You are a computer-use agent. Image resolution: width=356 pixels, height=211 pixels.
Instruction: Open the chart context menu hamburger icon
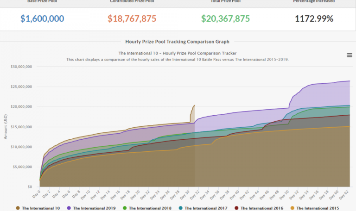[349, 55]
